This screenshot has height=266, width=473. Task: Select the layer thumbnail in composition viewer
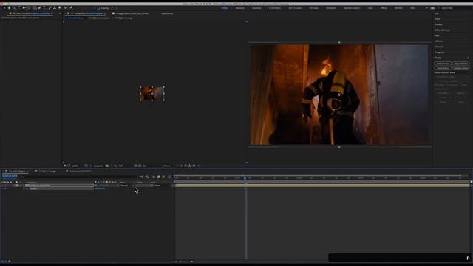(152, 94)
